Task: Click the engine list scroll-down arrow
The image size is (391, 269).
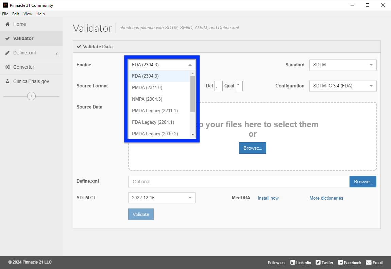Action: point(192,135)
